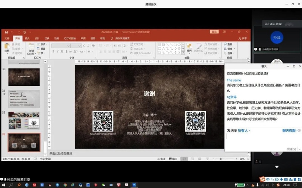Open the File (文件) tab

(x=7, y=38)
